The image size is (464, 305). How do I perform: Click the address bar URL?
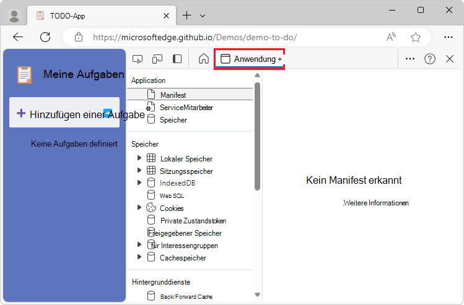[x=195, y=37]
